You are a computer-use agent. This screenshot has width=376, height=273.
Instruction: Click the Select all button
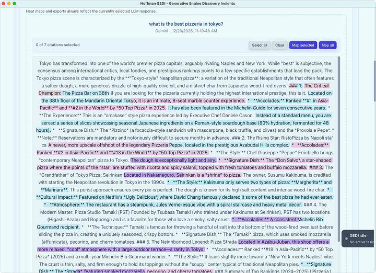coord(260,45)
